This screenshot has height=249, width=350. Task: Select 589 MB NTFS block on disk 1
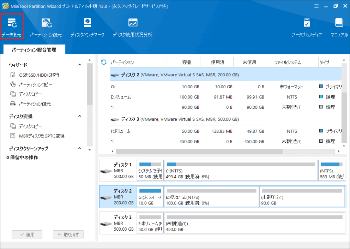[x=331, y=170]
